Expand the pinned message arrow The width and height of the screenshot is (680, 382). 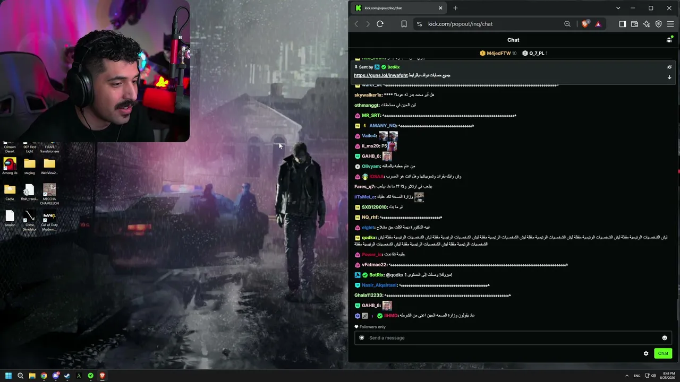pos(669,77)
